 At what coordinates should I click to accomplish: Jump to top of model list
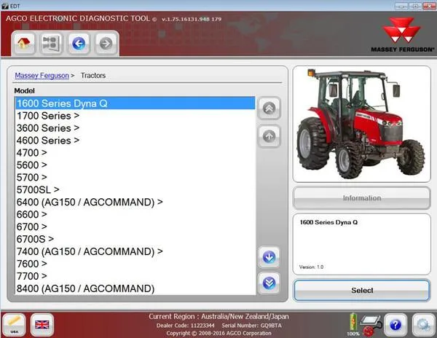tap(269, 108)
